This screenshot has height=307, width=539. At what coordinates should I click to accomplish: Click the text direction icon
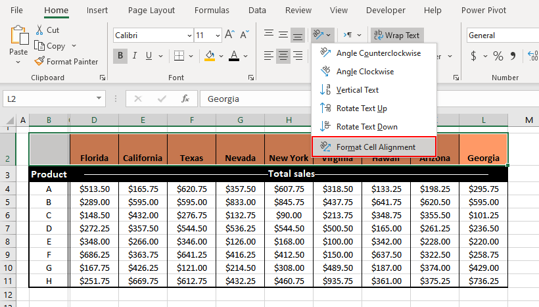coord(348,35)
